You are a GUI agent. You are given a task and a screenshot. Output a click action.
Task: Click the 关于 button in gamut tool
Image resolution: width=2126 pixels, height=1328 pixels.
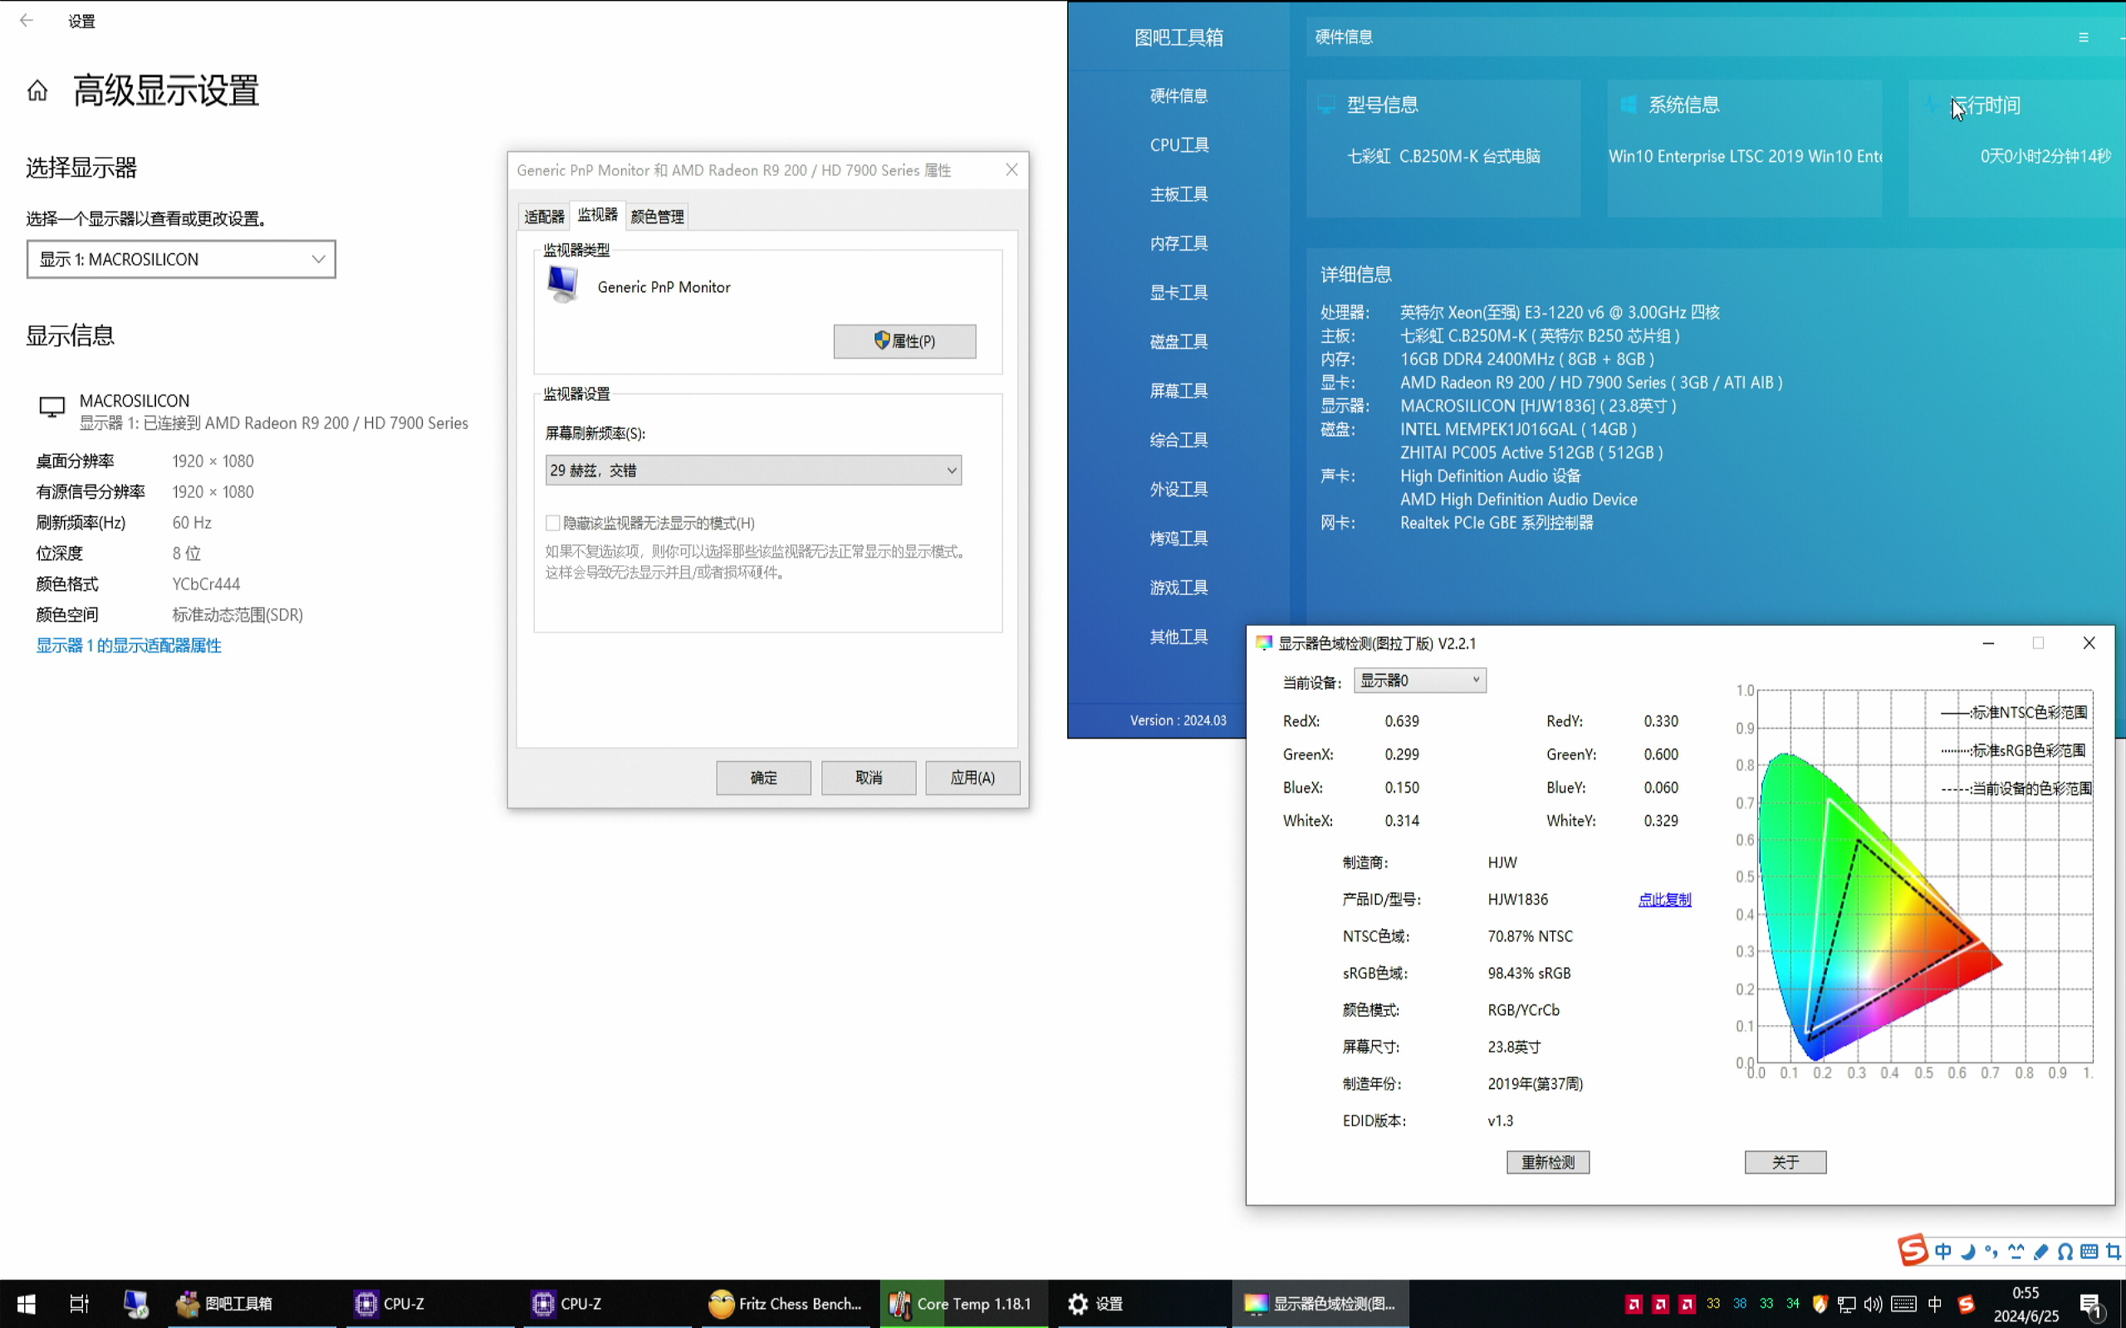(1786, 1162)
